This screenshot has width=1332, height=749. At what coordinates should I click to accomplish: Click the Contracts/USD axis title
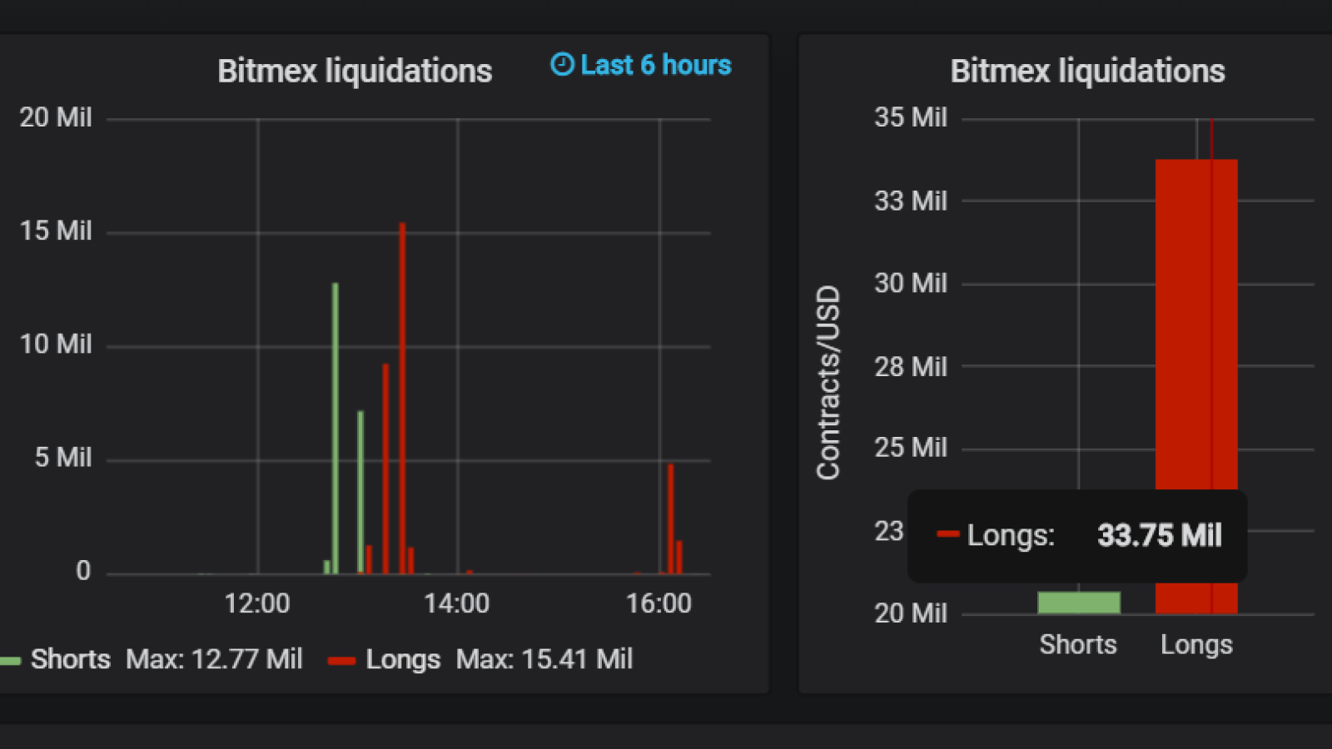(x=828, y=383)
